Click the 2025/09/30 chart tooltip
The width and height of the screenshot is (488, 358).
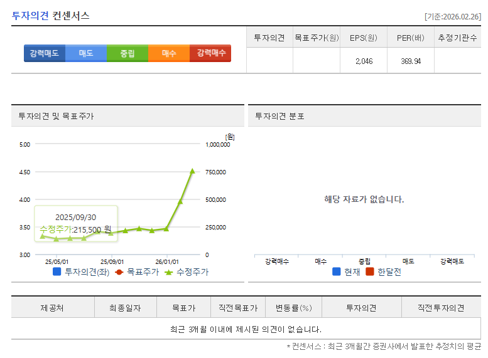[75, 223]
